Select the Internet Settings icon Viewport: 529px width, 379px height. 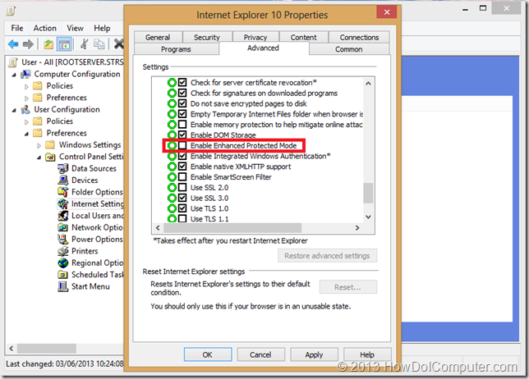point(63,203)
